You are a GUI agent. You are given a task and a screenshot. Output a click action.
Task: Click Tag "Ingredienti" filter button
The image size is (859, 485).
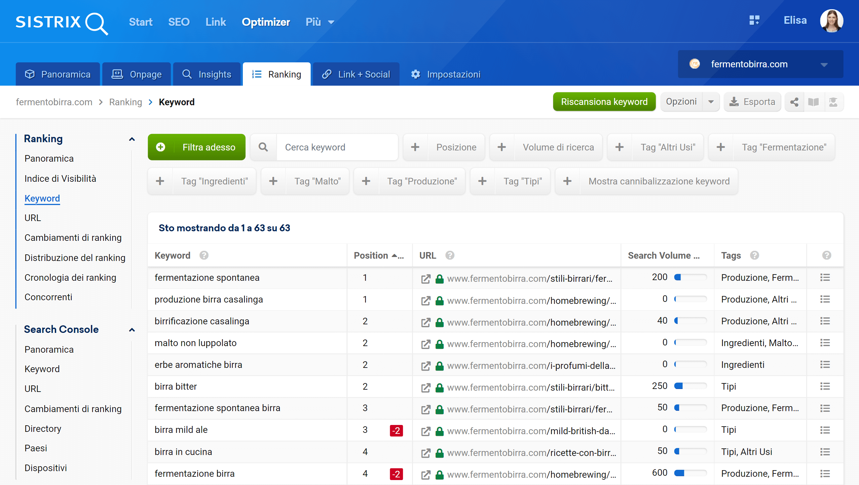pos(202,181)
